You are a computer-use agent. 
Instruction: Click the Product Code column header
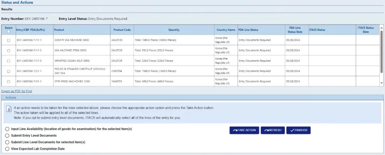122,30
